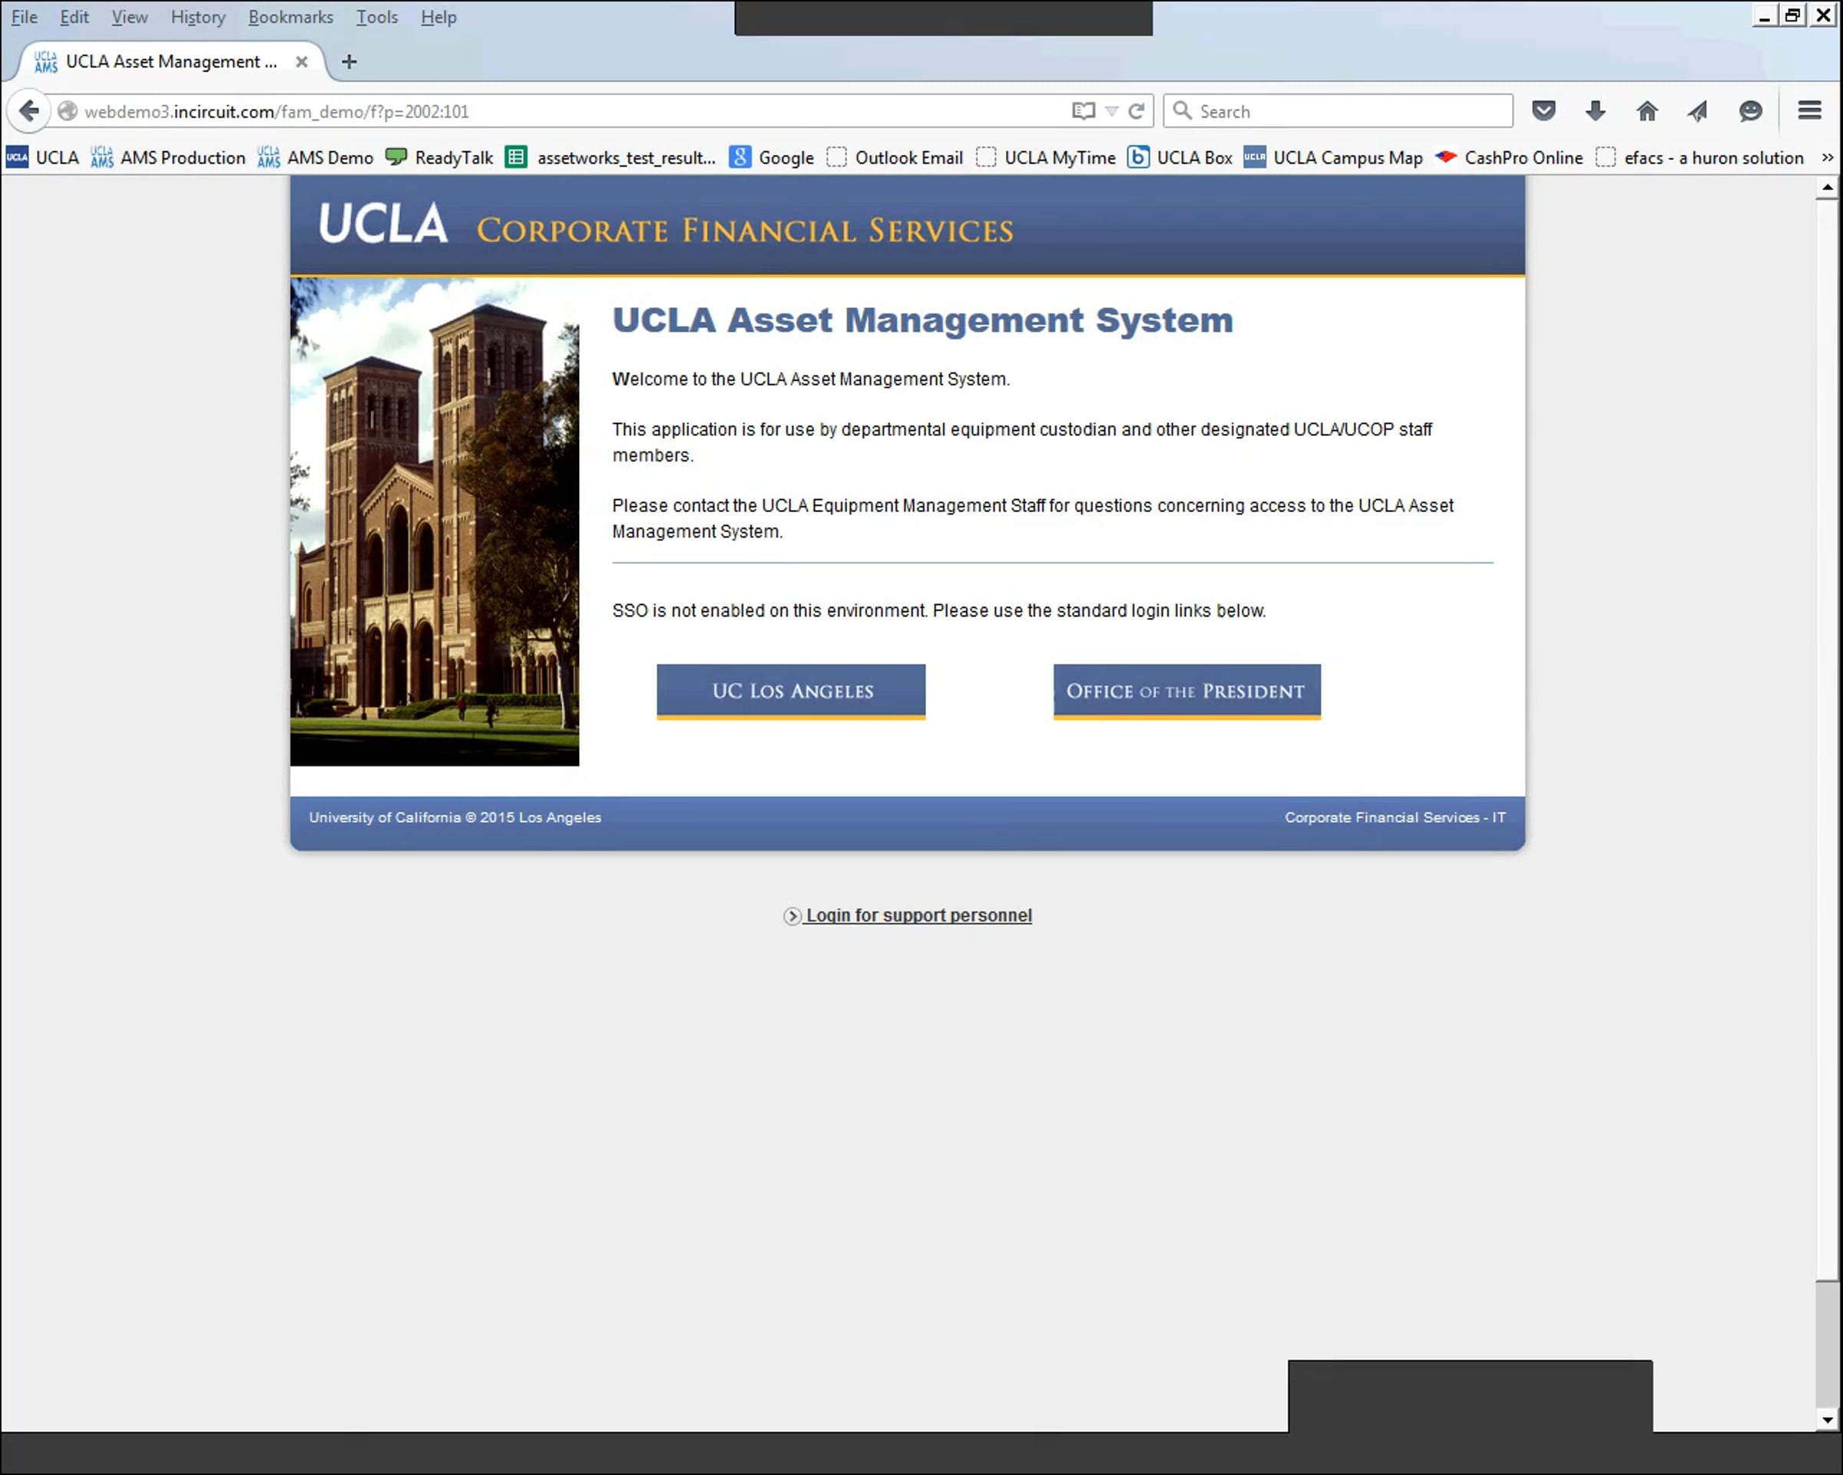Image resolution: width=1843 pixels, height=1475 pixels.
Task: Open the Help menu
Action: 438,17
